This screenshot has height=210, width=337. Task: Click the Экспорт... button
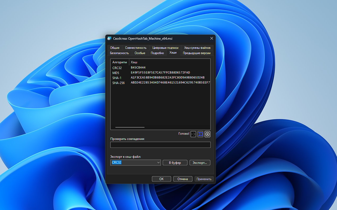point(200,163)
